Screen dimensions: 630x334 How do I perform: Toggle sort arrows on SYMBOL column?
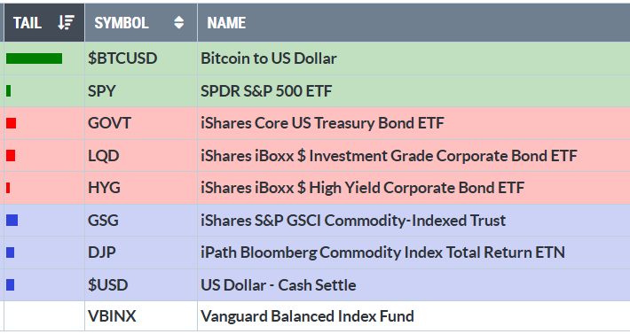(178, 22)
